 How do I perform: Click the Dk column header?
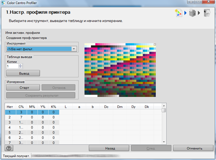click(x=147, y=107)
